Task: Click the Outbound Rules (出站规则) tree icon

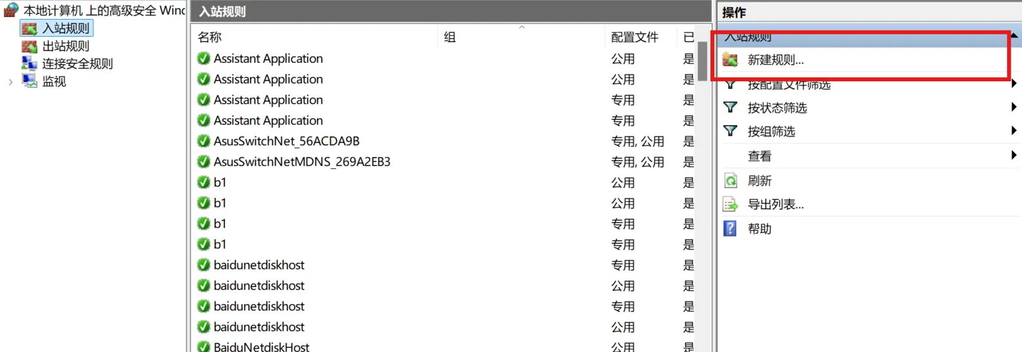Action: [x=30, y=47]
